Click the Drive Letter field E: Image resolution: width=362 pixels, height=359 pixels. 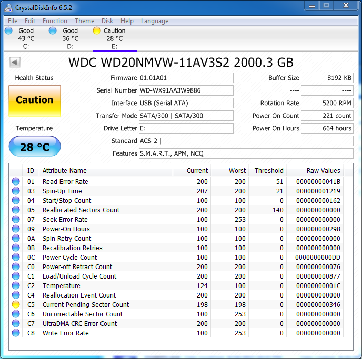pos(186,128)
